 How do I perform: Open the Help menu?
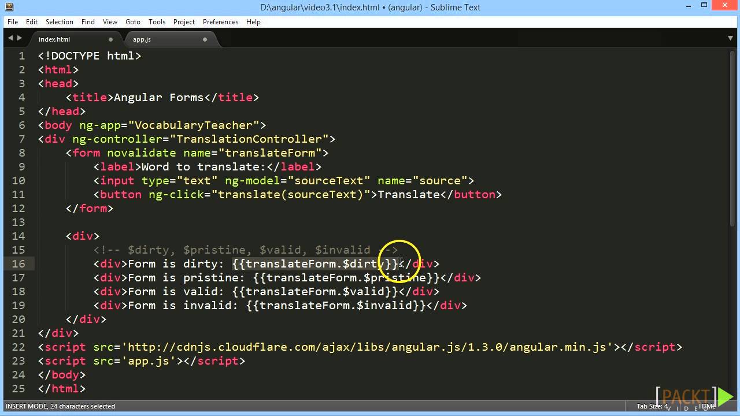(253, 22)
